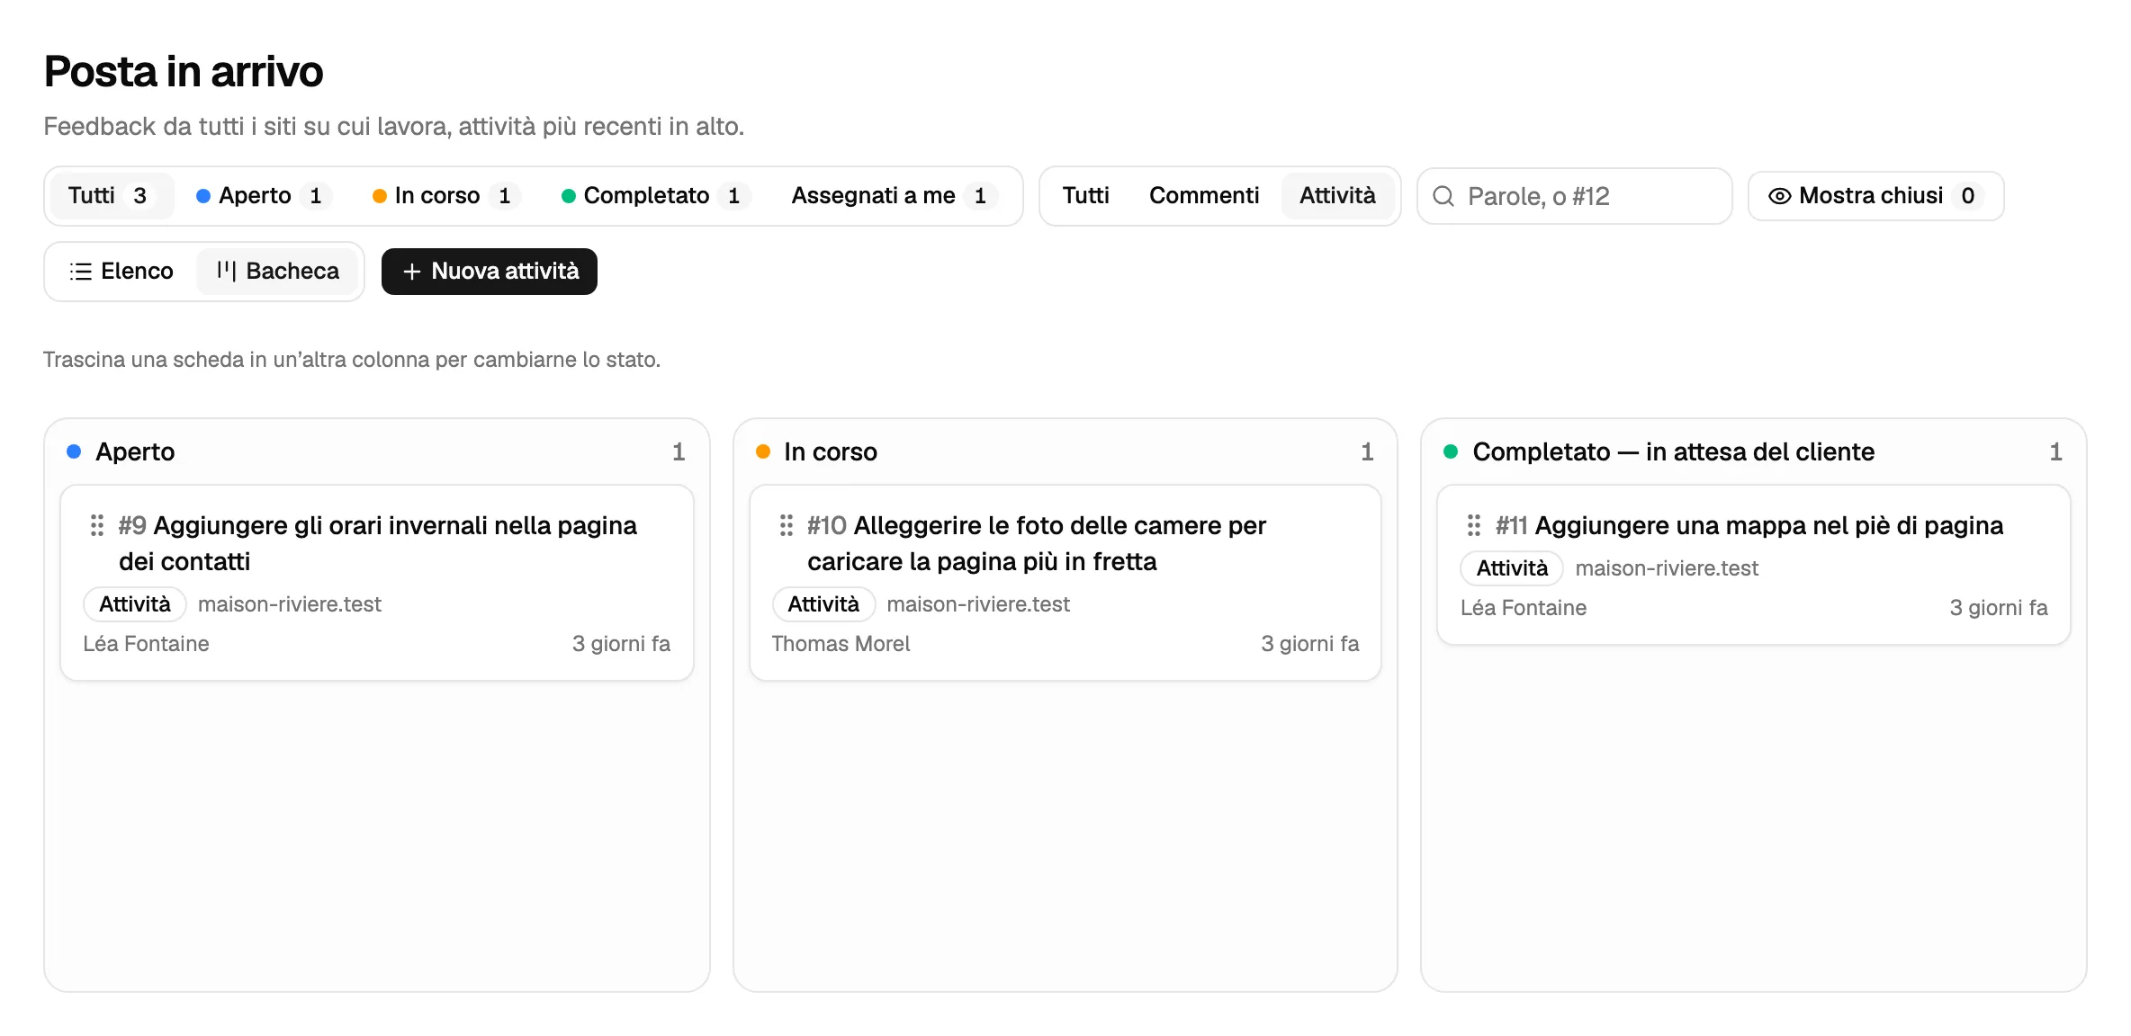This screenshot has width=2131, height=1036.
Task: Click the In corso column header
Action: 831,451
